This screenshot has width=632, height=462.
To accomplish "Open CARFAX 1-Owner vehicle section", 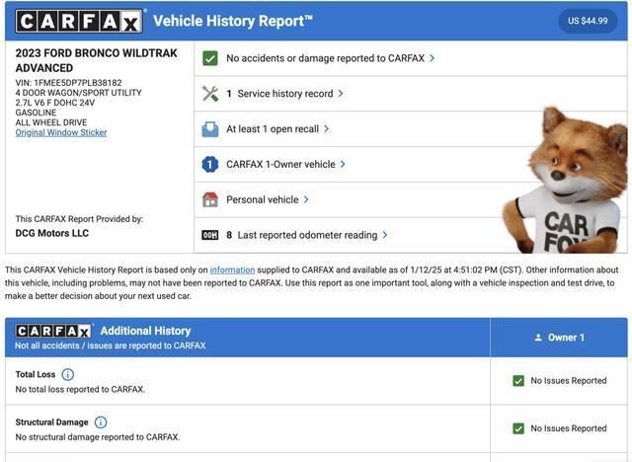I will tap(280, 165).
